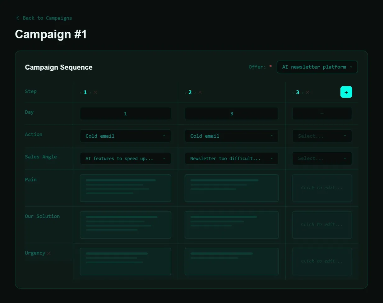Go back to Campaigns
The width and height of the screenshot is (383, 303).
pos(44,18)
